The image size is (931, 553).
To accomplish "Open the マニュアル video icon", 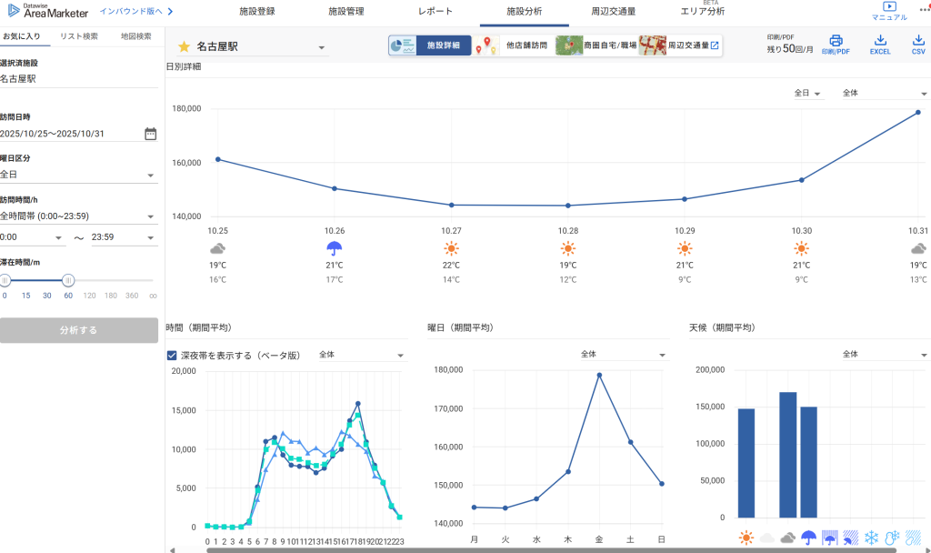I will click(888, 7).
